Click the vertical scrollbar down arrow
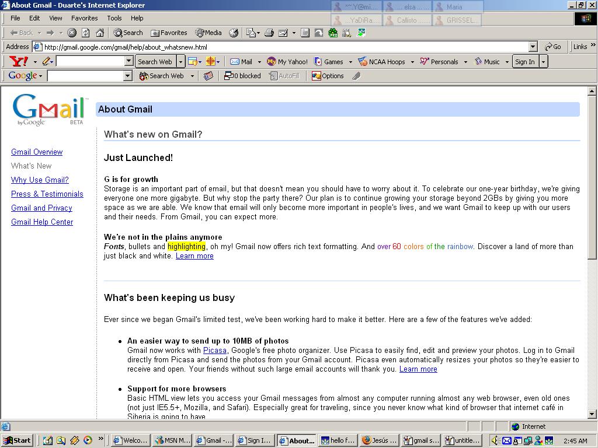Image resolution: width=598 pixels, height=448 pixels. coord(592,414)
